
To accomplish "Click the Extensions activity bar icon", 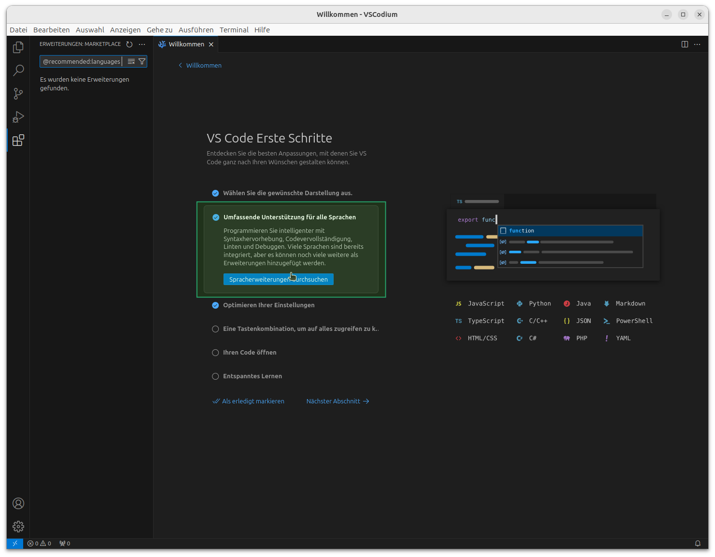I will point(18,141).
